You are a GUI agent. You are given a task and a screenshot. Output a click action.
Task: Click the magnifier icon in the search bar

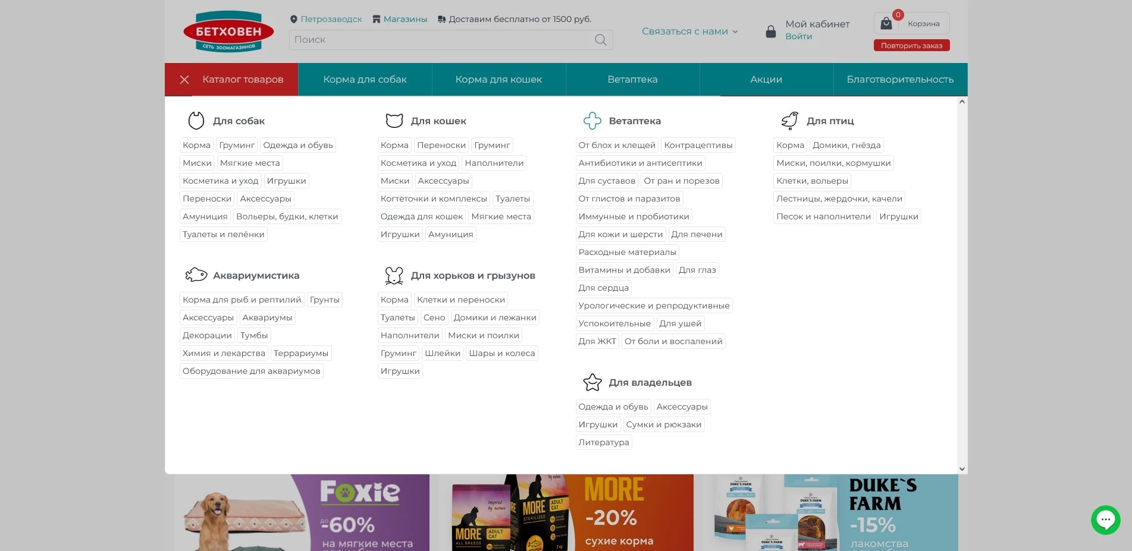tap(600, 40)
